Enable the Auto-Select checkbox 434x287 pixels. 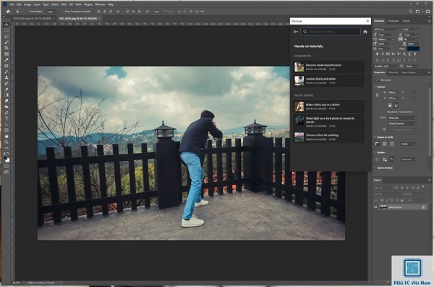click(x=28, y=12)
